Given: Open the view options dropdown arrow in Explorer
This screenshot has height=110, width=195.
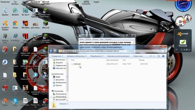Looking at the screenshot, I should [x=154, y=56].
